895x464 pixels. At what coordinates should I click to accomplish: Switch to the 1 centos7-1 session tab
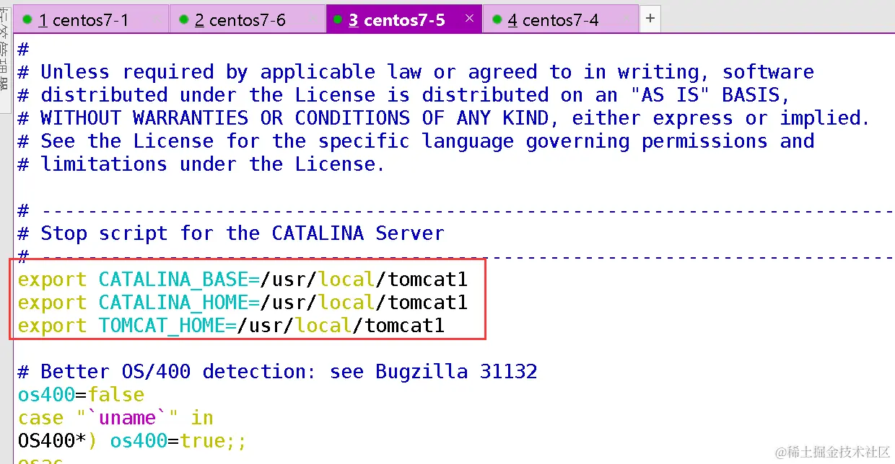(90, 19)
